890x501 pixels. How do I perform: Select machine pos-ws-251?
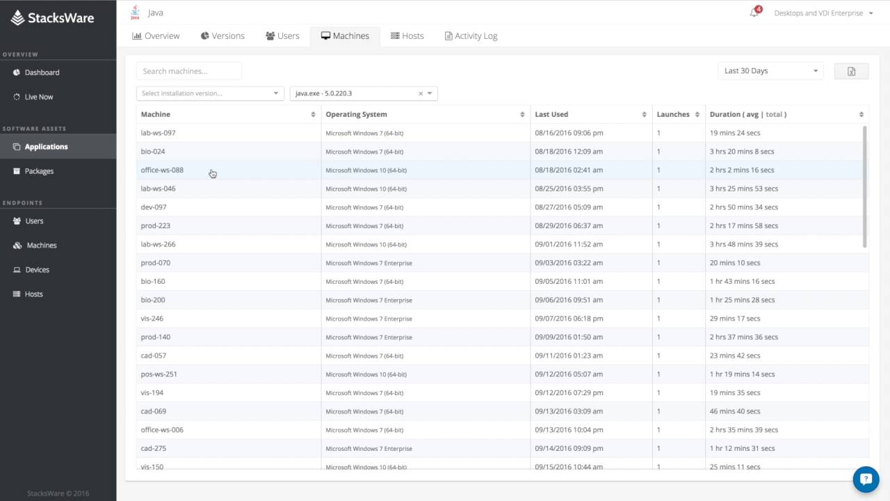[x=159, y=374]
